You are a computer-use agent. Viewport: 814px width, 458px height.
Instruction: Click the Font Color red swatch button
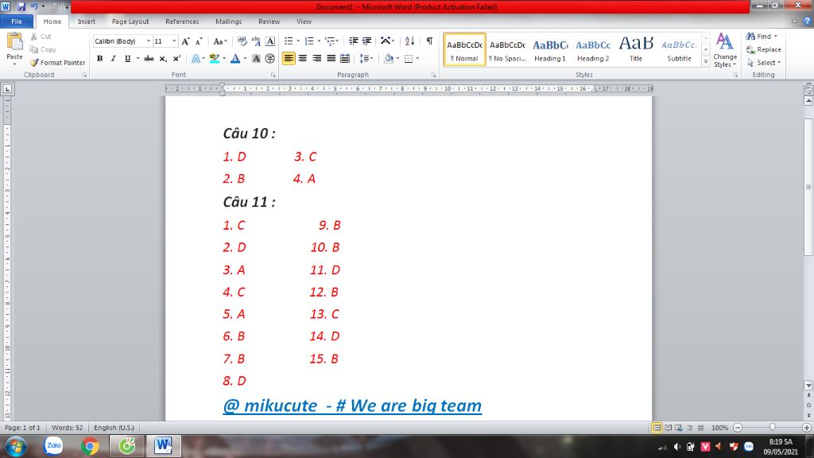pyautogui.click(x=235, y=59)
